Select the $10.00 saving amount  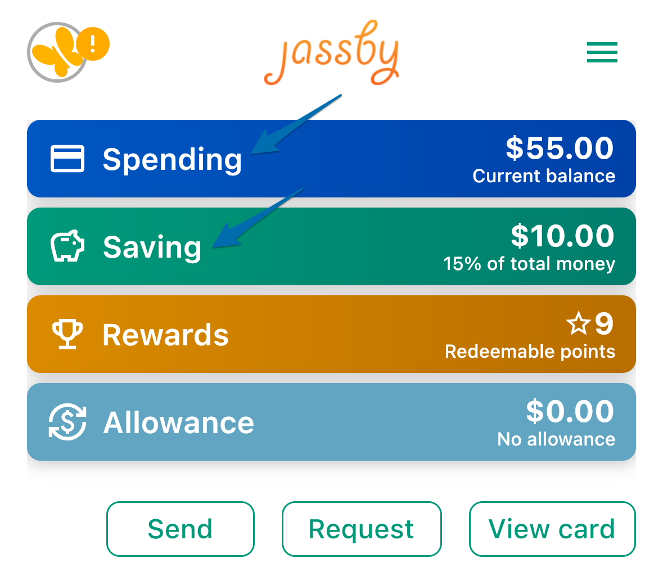(x=562, y=236)
